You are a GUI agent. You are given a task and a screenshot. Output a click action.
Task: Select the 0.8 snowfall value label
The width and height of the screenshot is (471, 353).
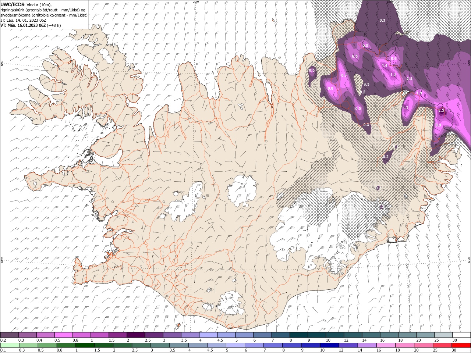pyautogui.click(x=330, y=88)
